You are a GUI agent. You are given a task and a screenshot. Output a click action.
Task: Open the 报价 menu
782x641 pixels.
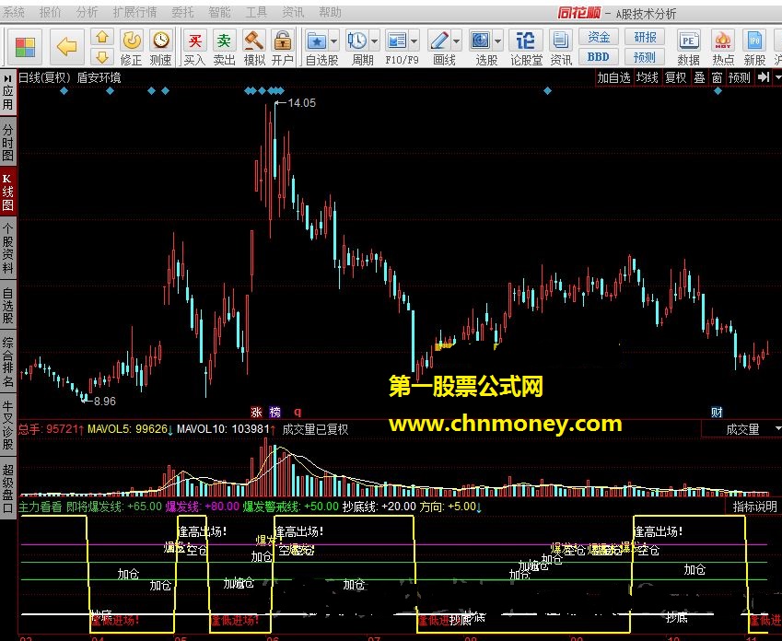(x=50, y=12)
